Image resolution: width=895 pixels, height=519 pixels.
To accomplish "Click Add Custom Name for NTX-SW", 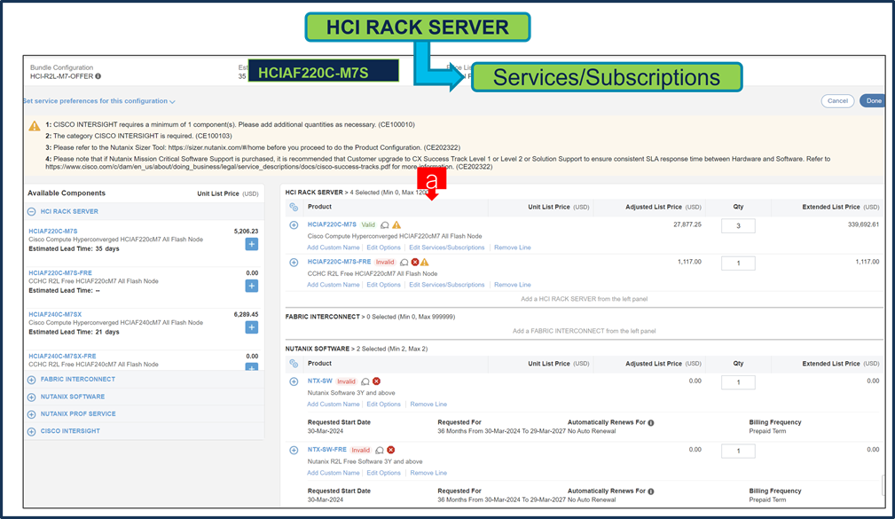I will point(334,405).
